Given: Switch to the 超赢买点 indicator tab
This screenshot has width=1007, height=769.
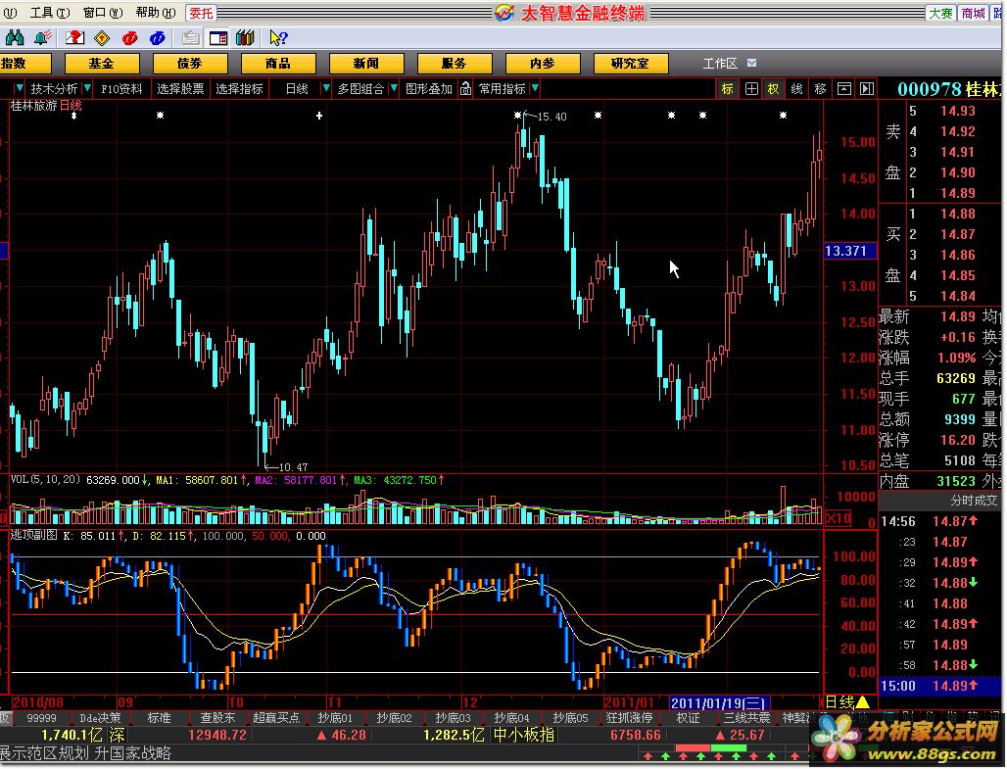Looking at the screenshot, I should coord(276,718).
